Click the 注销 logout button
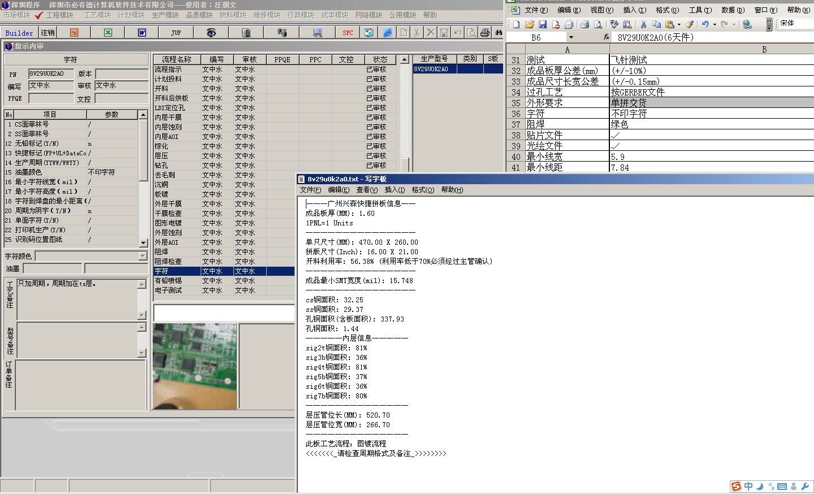 pyautogui.click(x=48, y=33)
